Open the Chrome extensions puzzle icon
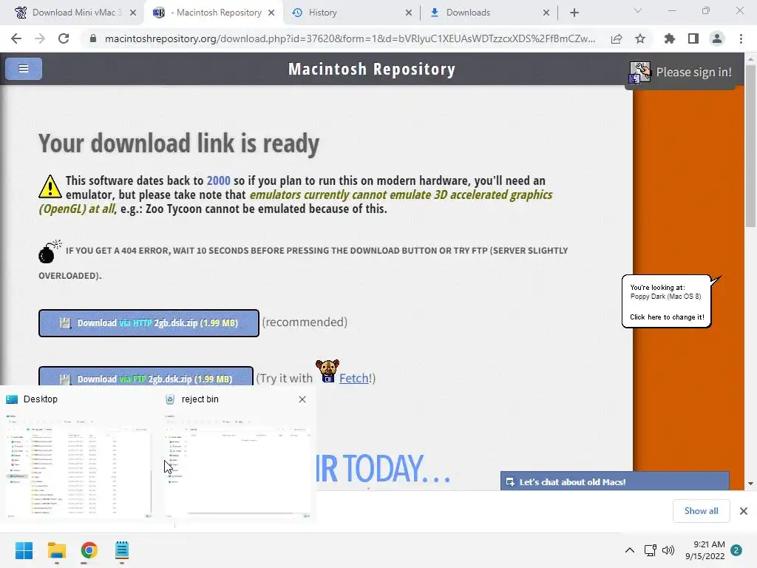The width and height of the screenshot is (757, 568). click(x=670, y=38)
